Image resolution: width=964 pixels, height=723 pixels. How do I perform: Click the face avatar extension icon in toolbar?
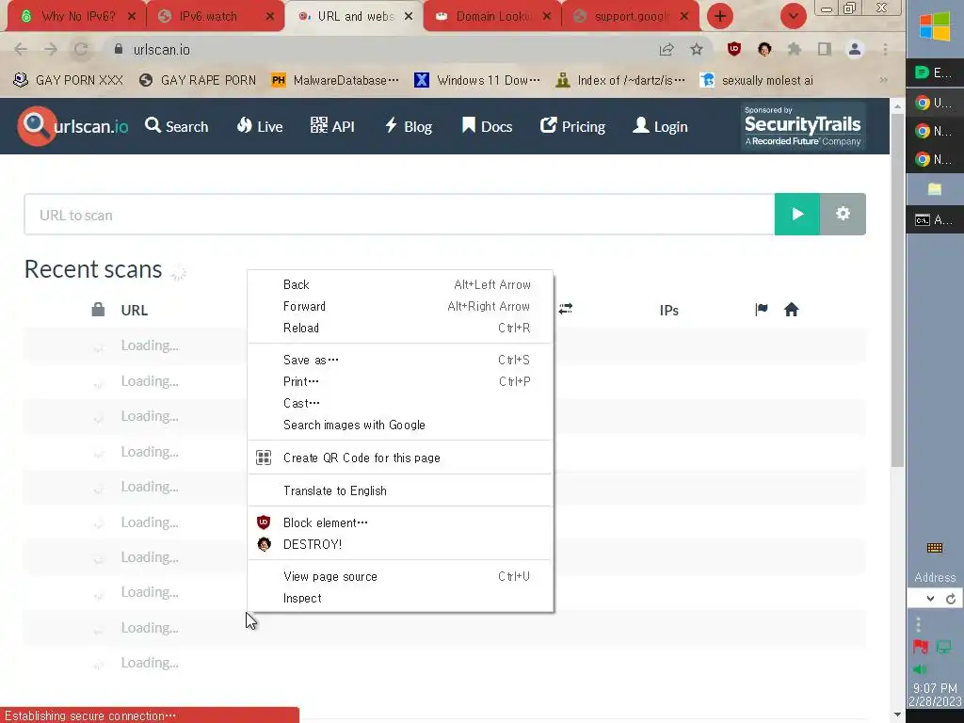(764, 49)
